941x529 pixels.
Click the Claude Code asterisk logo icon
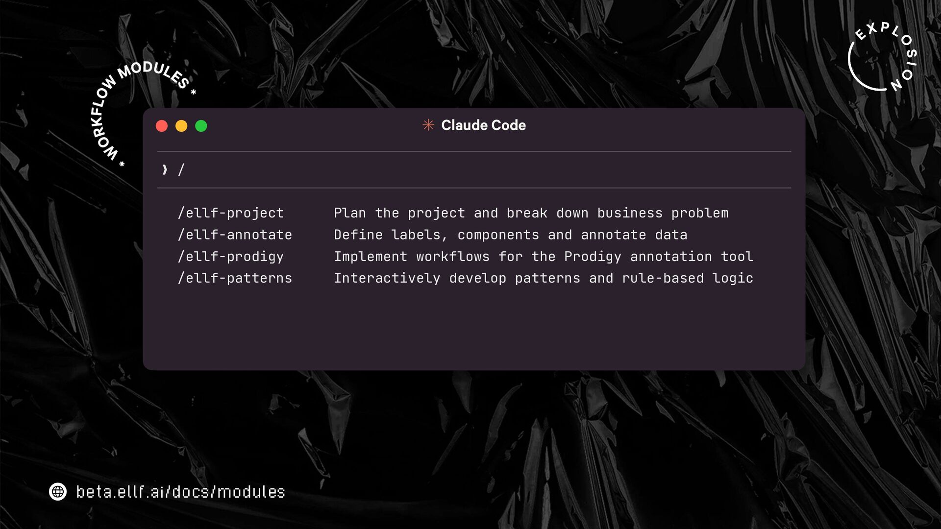(x=428, y=125)
